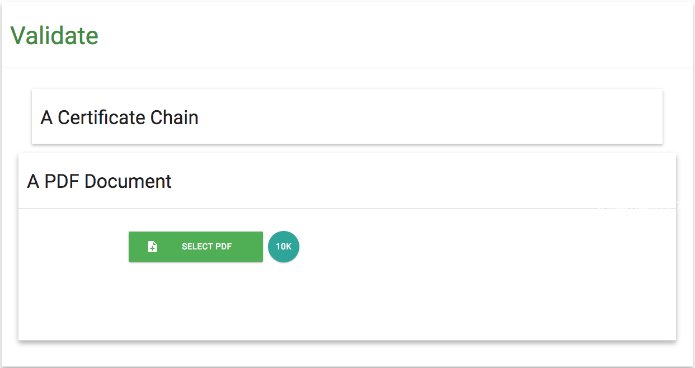This screenshot has height=368, width=695.
Task: Click the leading "A" of the PDF Document title
Action: [x=33, y=182]
